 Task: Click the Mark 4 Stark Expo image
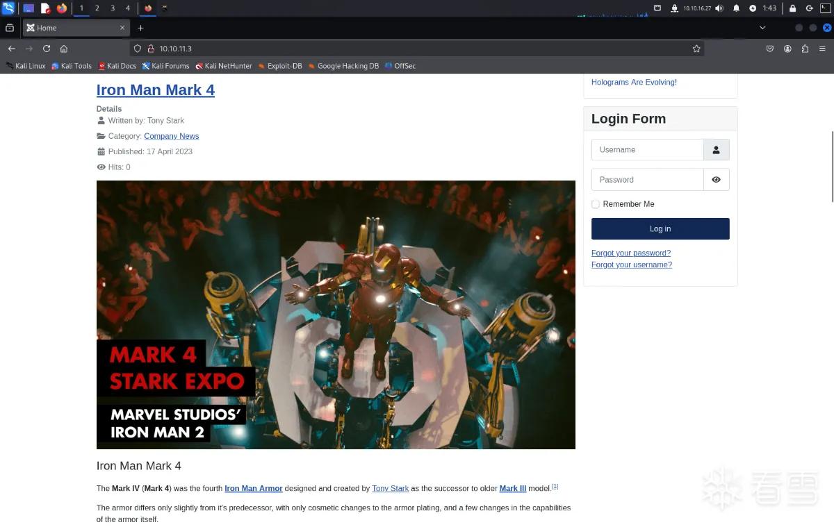tap(336, 315)
